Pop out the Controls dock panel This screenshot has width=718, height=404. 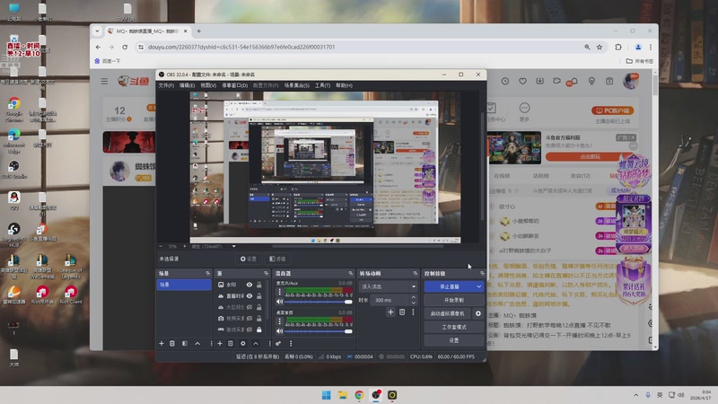[482, 274]
